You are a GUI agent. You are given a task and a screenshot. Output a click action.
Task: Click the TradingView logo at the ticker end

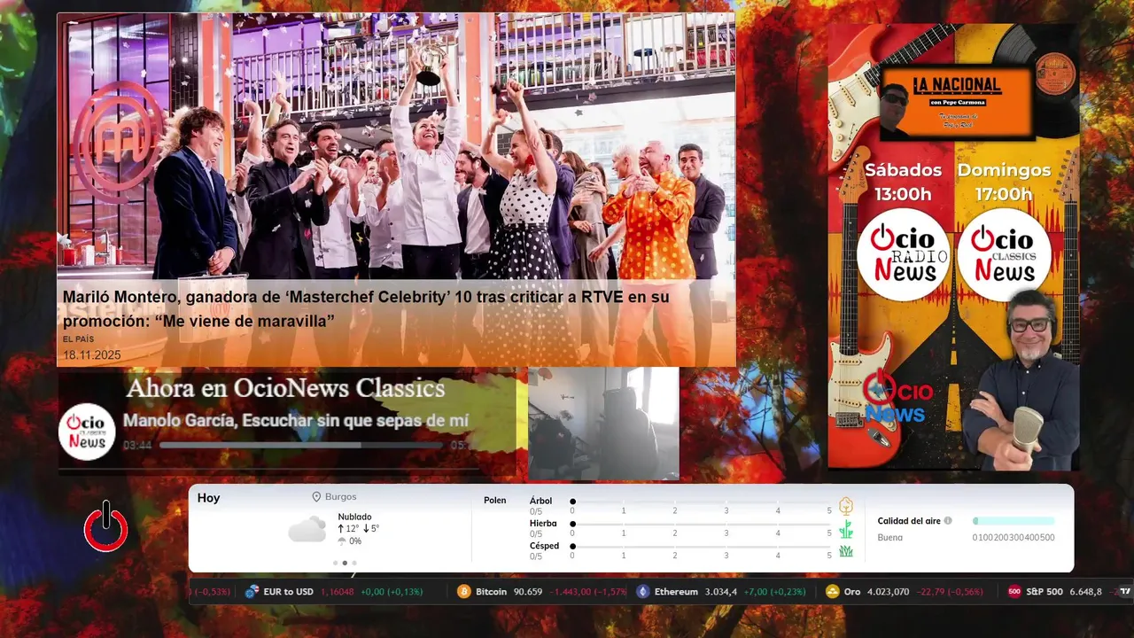coord(1125,591)
